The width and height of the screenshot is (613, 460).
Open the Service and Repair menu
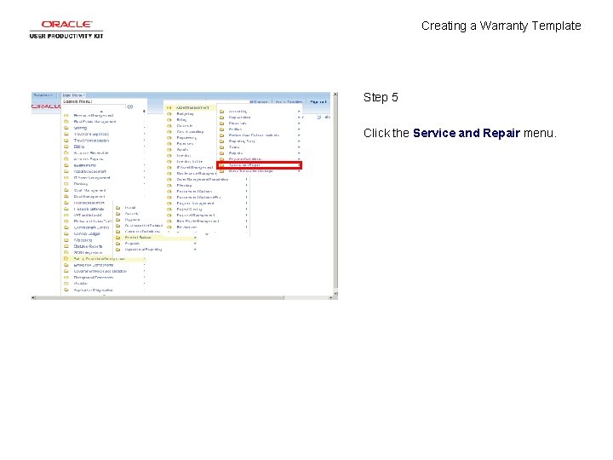coord(259,165)
